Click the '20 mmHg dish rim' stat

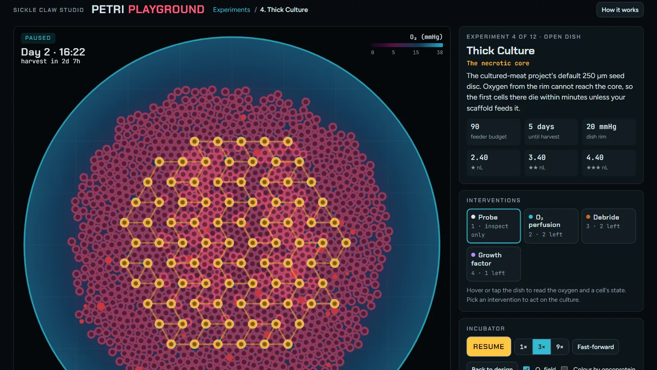click(609, 132)
